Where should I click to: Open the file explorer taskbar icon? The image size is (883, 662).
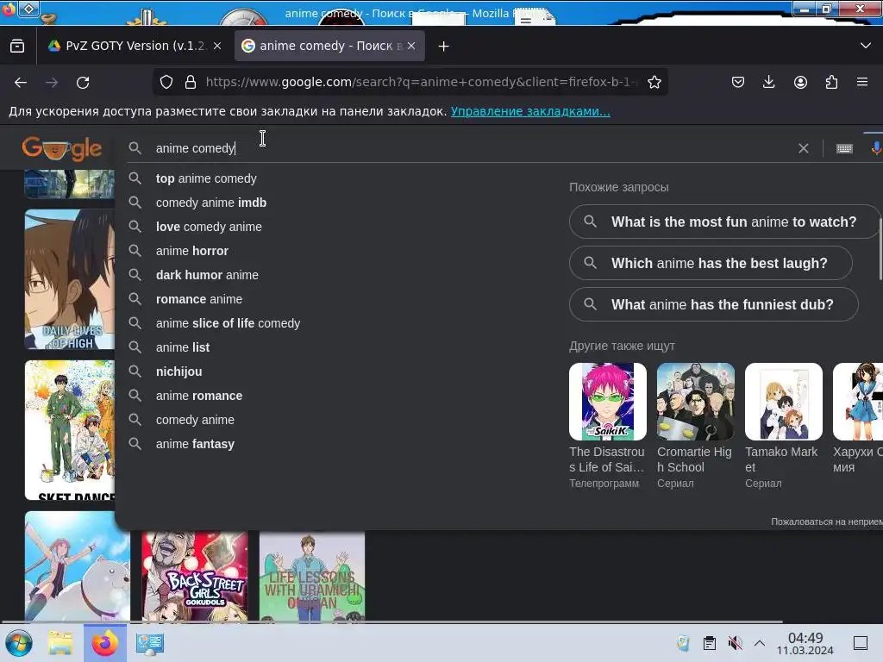click(60, 643)
